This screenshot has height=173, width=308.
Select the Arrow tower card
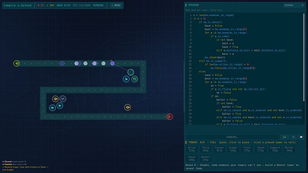[x=192, y=149]
